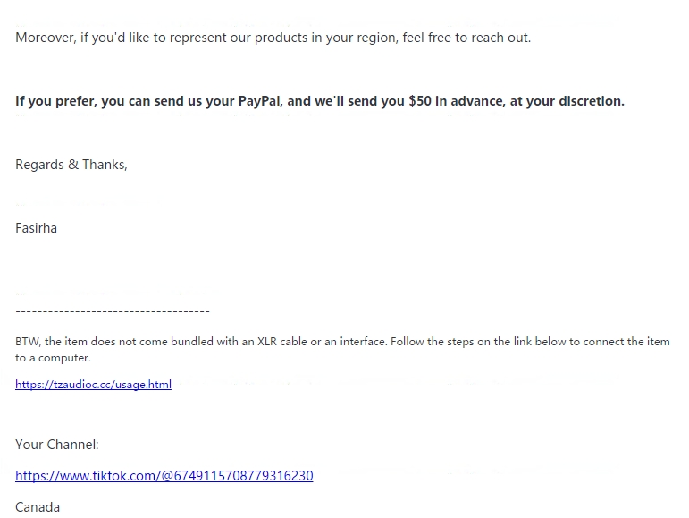Click the 'Your Channel:' label
This screenshot has width=689, height=518.
click(57, 444)
